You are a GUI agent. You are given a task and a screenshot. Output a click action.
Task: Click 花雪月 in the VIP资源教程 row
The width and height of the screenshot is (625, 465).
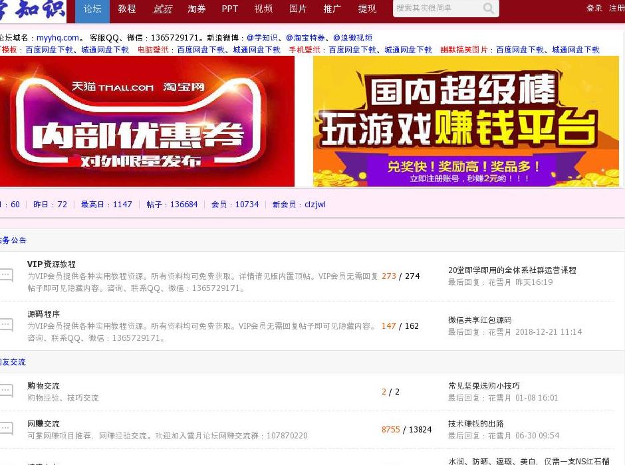[x=499, y=282]
